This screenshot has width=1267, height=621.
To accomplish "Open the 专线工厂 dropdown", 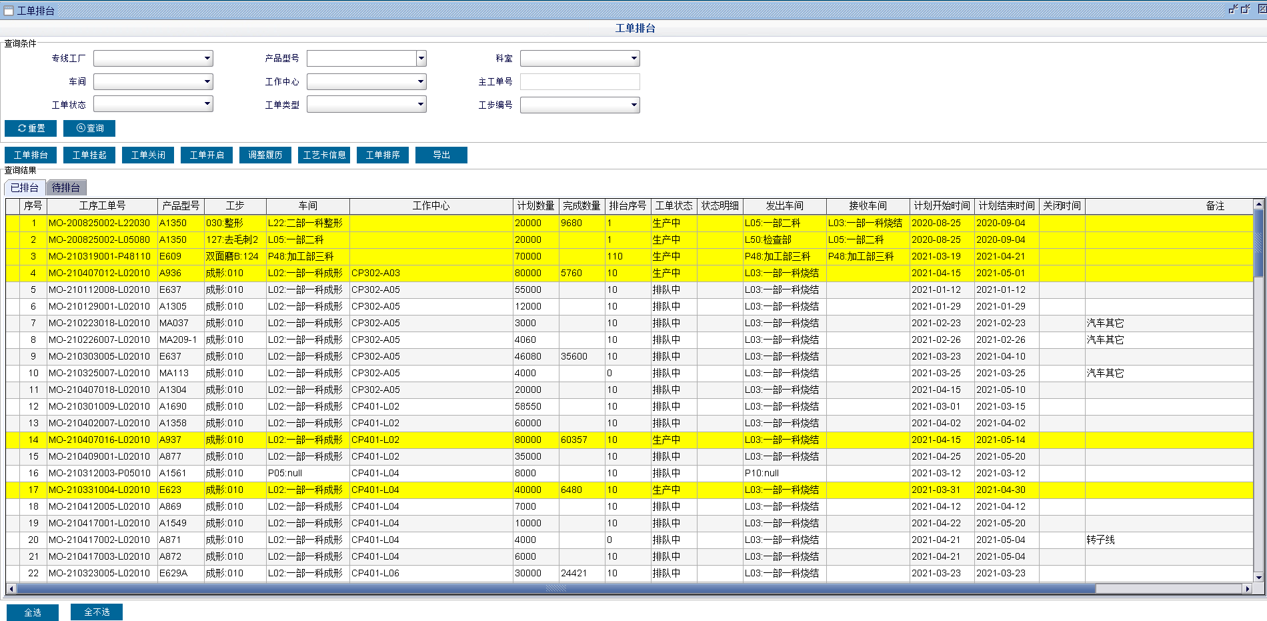I will 207,59.
